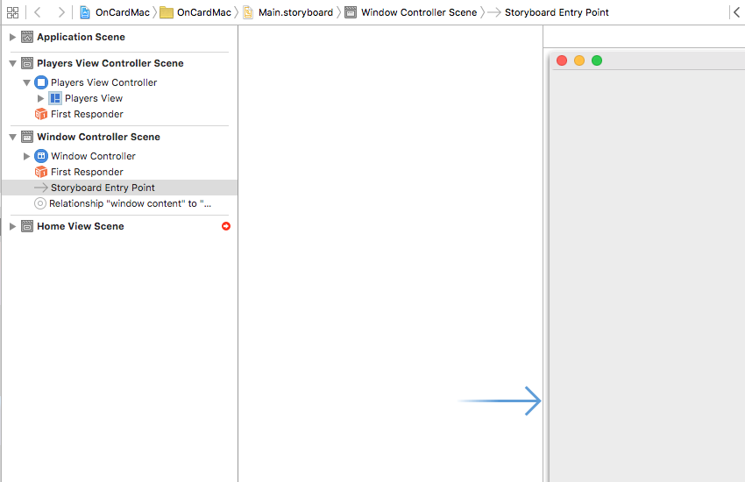This screenshot has width=745, height=482.
Task: Open the OnCardMac folder breadcrumb menu
Action: tap(204, 12)
